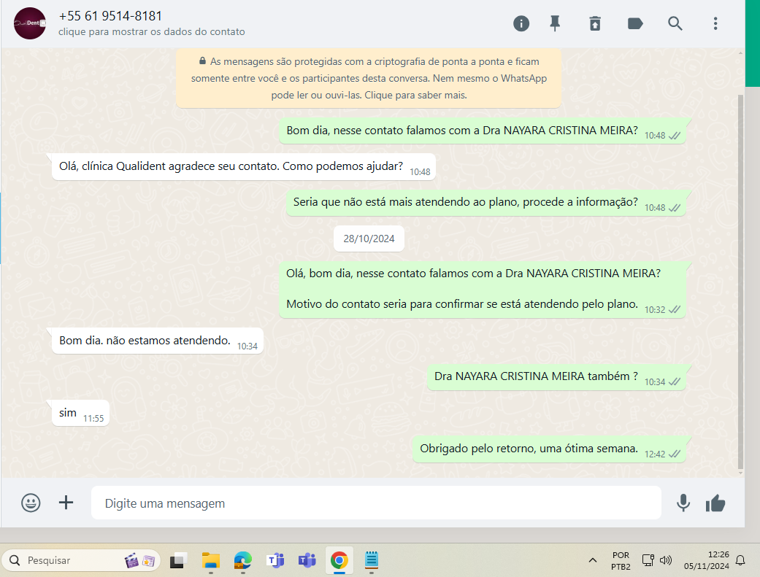Screen dimensions: 760x577
Task: Open the first Microsoft Teams taskbar icon
Action: (275, 560)
